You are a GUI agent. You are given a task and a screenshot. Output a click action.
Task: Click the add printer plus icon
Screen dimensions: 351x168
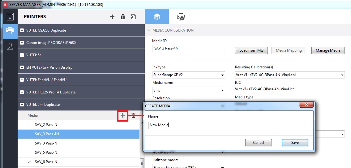[x=112, y=17]
